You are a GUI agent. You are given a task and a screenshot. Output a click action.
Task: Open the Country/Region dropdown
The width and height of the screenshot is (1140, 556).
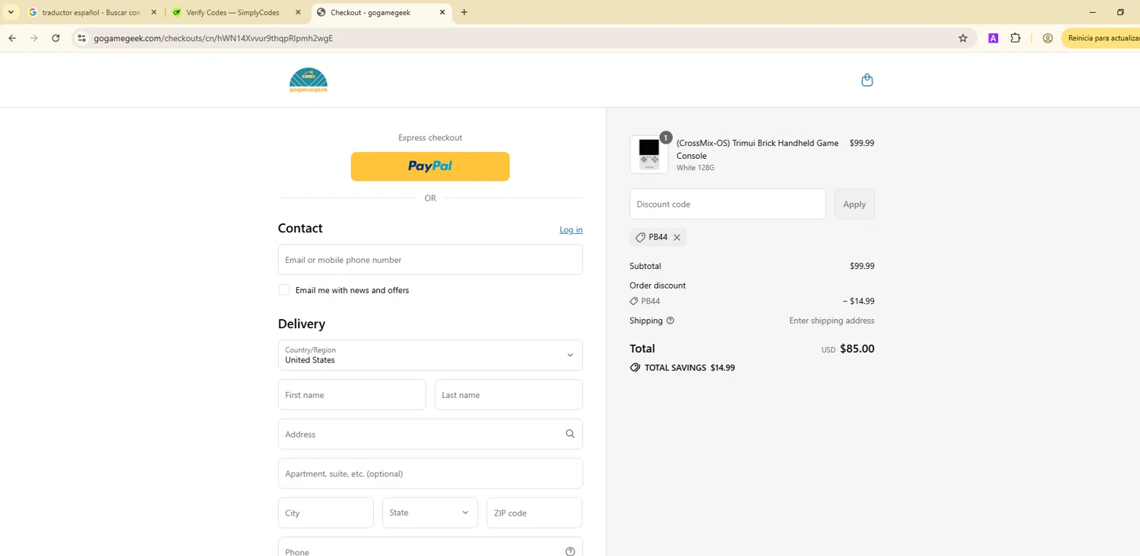pos(430,355)
